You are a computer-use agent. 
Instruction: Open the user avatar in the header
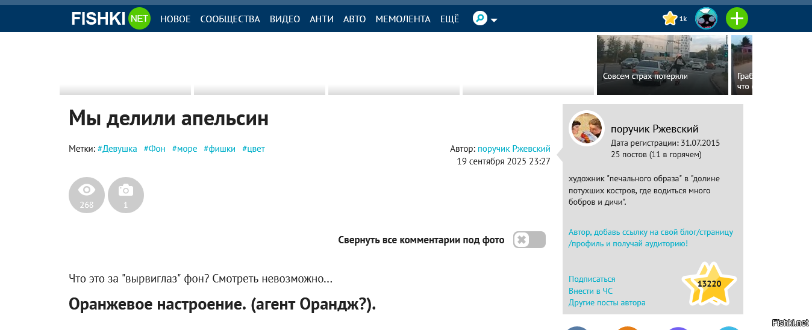706,19
